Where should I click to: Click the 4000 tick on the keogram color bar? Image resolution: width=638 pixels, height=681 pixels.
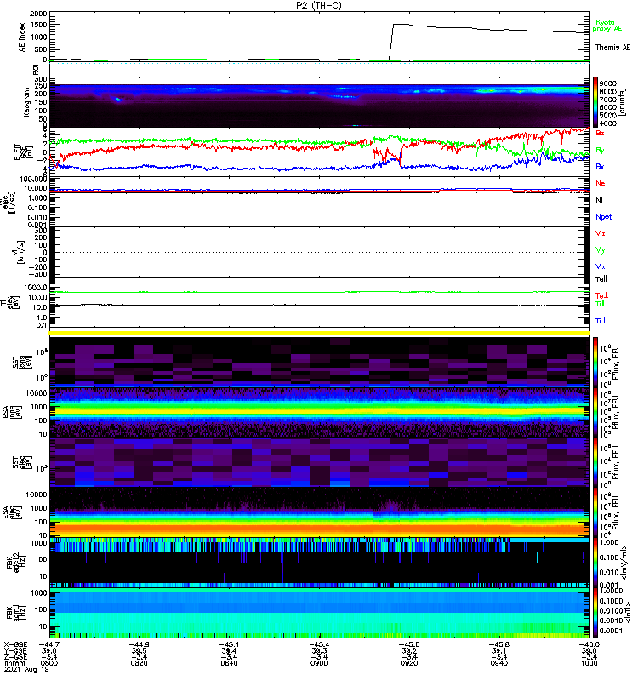(608, 123)
